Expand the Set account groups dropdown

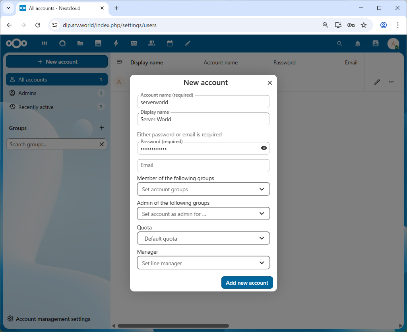(x=203, y=189)
